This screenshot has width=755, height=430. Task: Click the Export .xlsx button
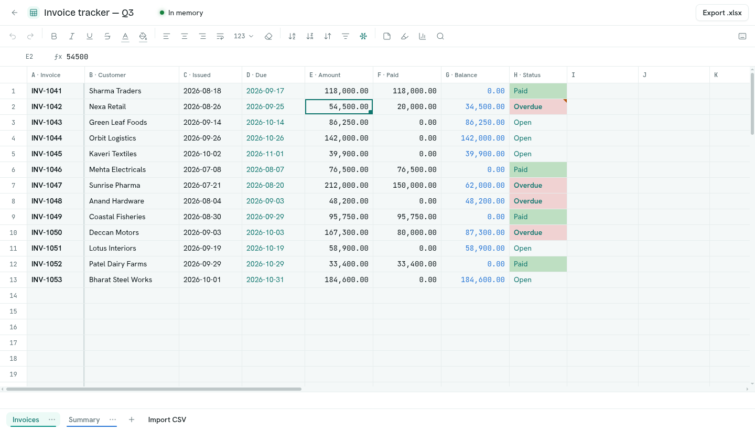[722, 13]
